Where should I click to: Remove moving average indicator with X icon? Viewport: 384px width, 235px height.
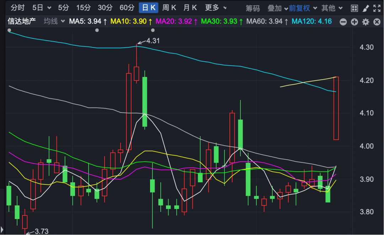click(377, 22)
